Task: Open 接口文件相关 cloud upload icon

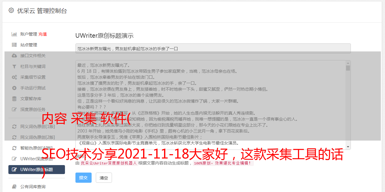Action: click(14, 56)
